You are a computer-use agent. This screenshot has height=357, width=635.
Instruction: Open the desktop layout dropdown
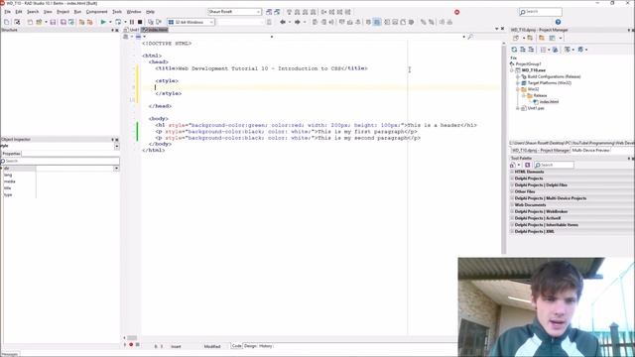258,12
